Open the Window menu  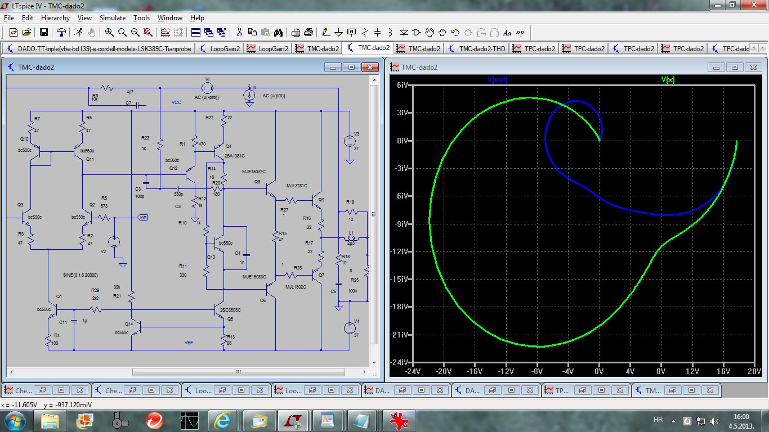click(170, 18)
